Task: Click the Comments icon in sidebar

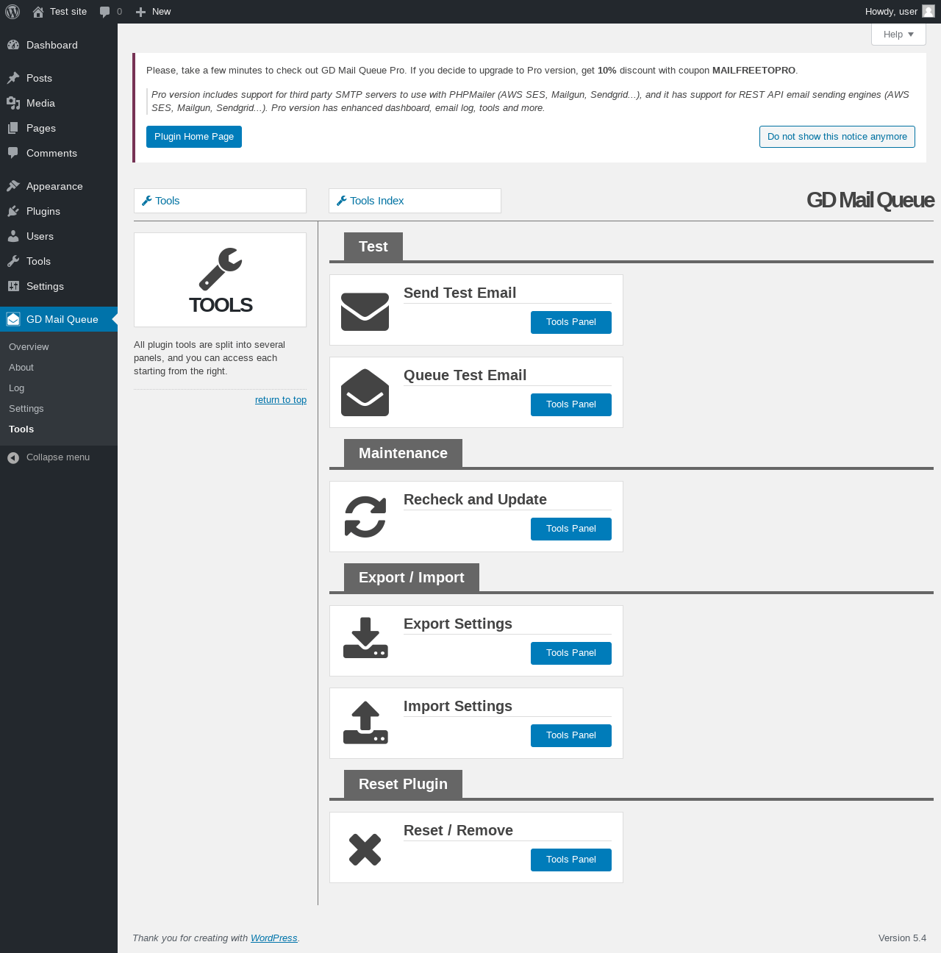Action: point(13,153)
